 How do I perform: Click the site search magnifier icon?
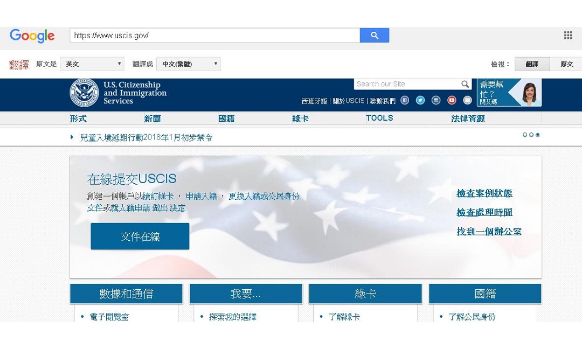[465, 84]
